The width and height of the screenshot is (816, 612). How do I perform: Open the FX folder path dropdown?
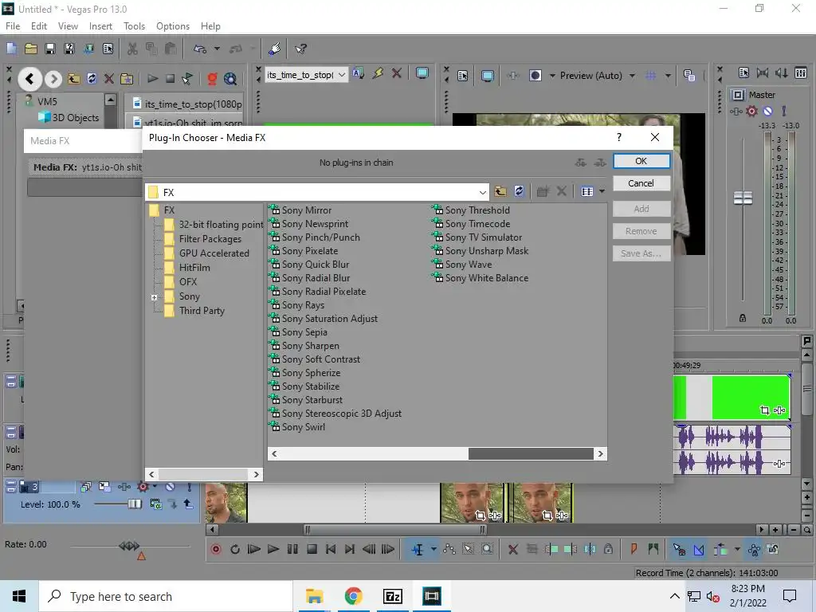(x=482, y=193)
